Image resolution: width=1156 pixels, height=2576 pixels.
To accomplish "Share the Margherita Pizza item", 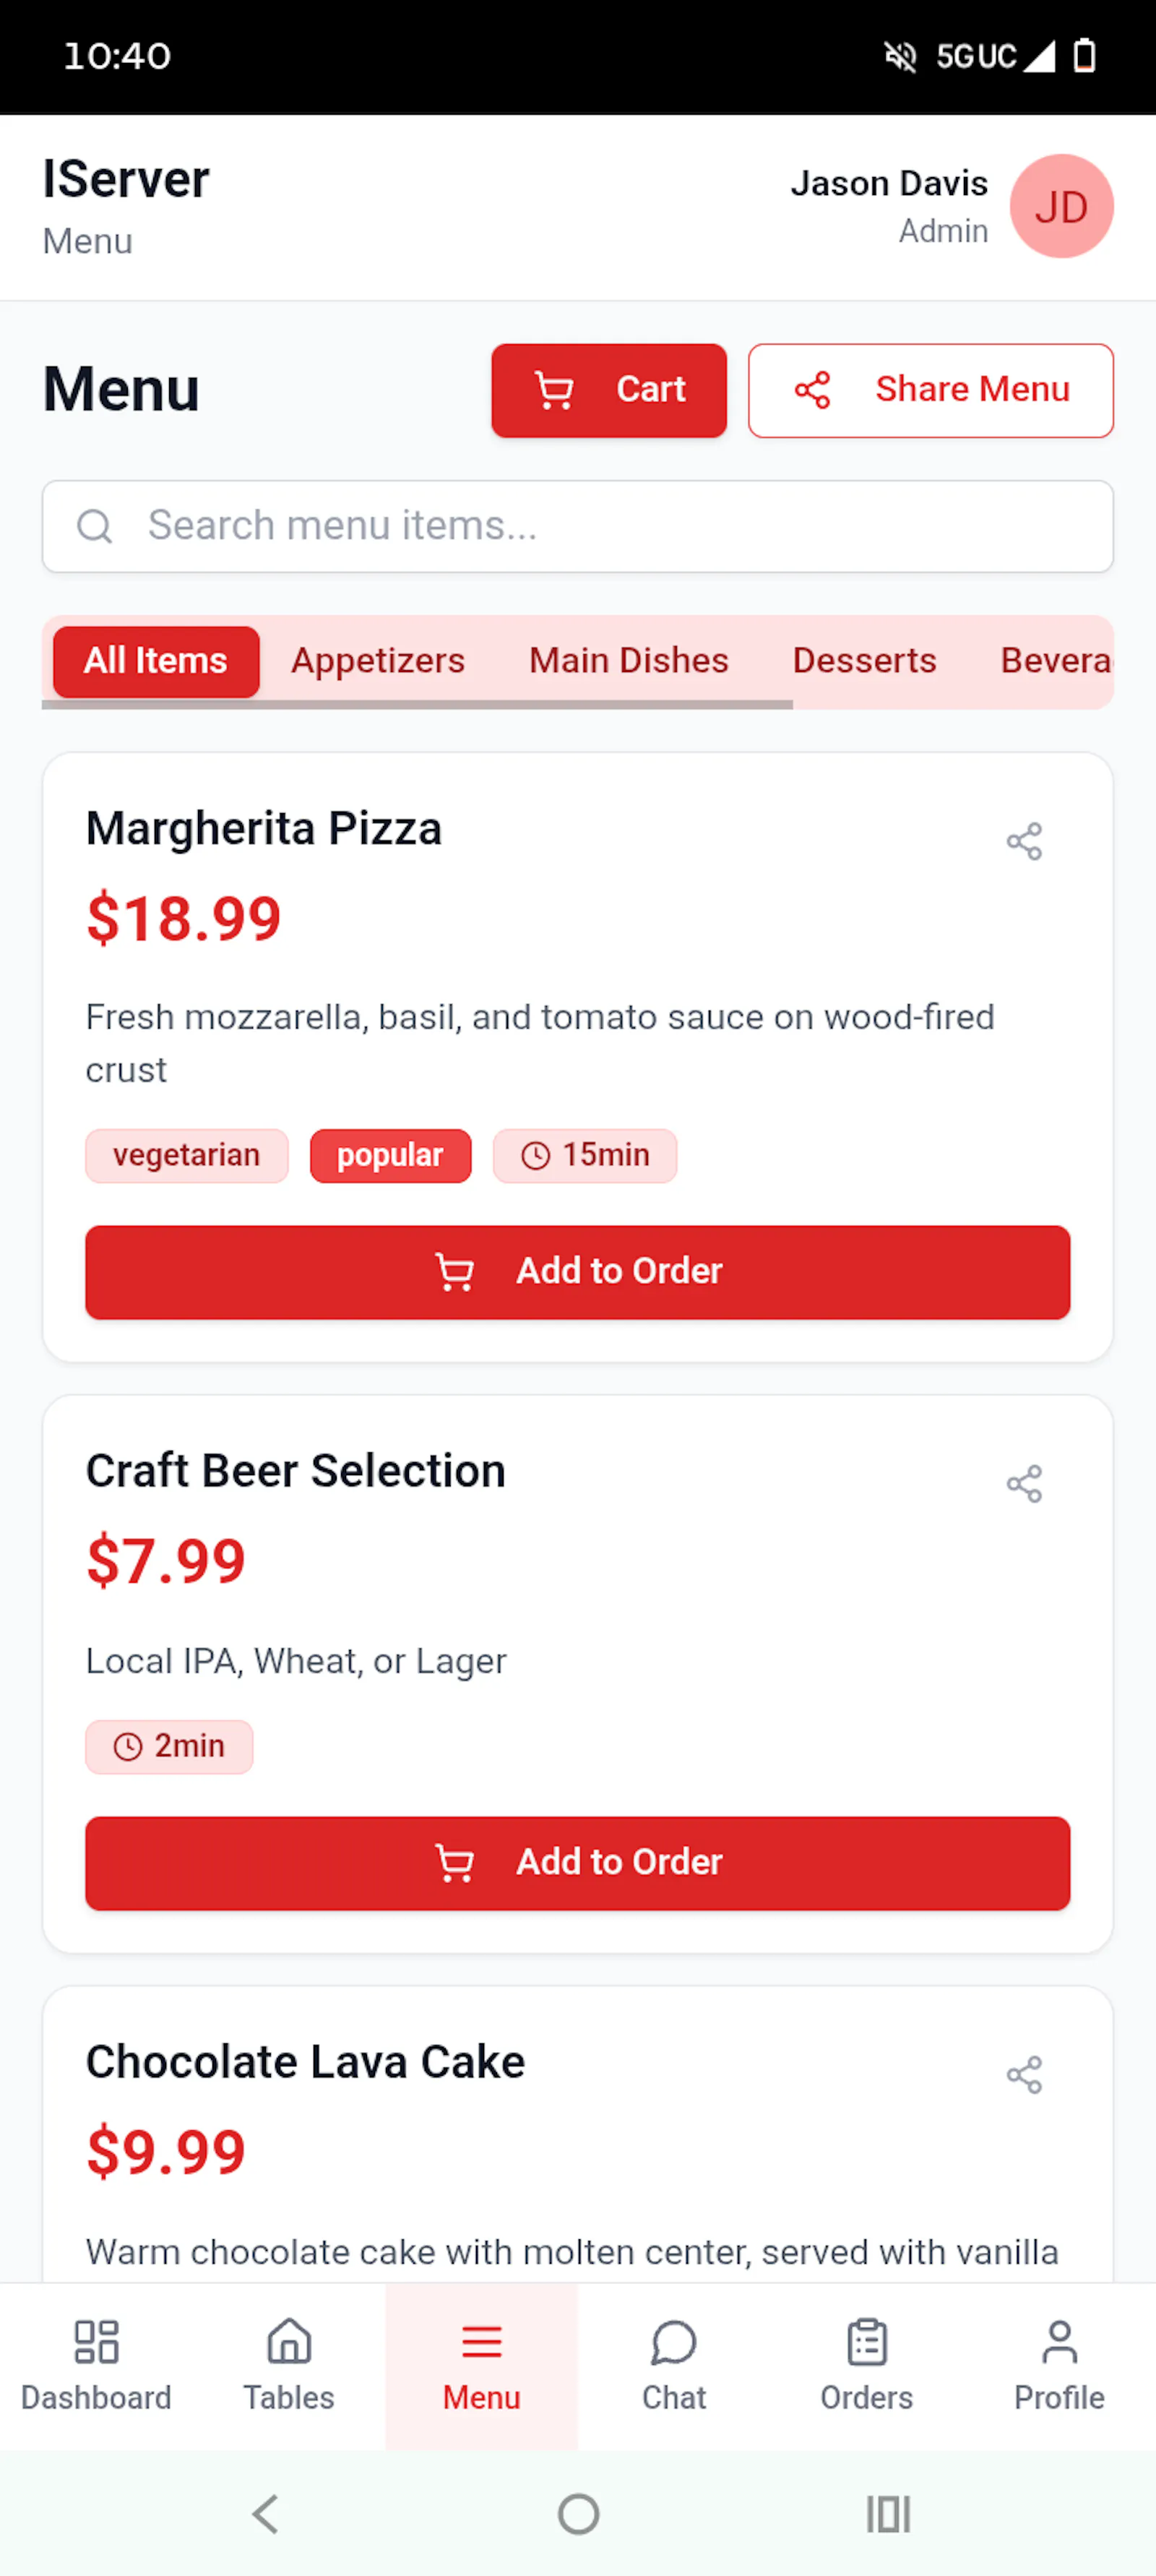I will [x=1024, y=841].
